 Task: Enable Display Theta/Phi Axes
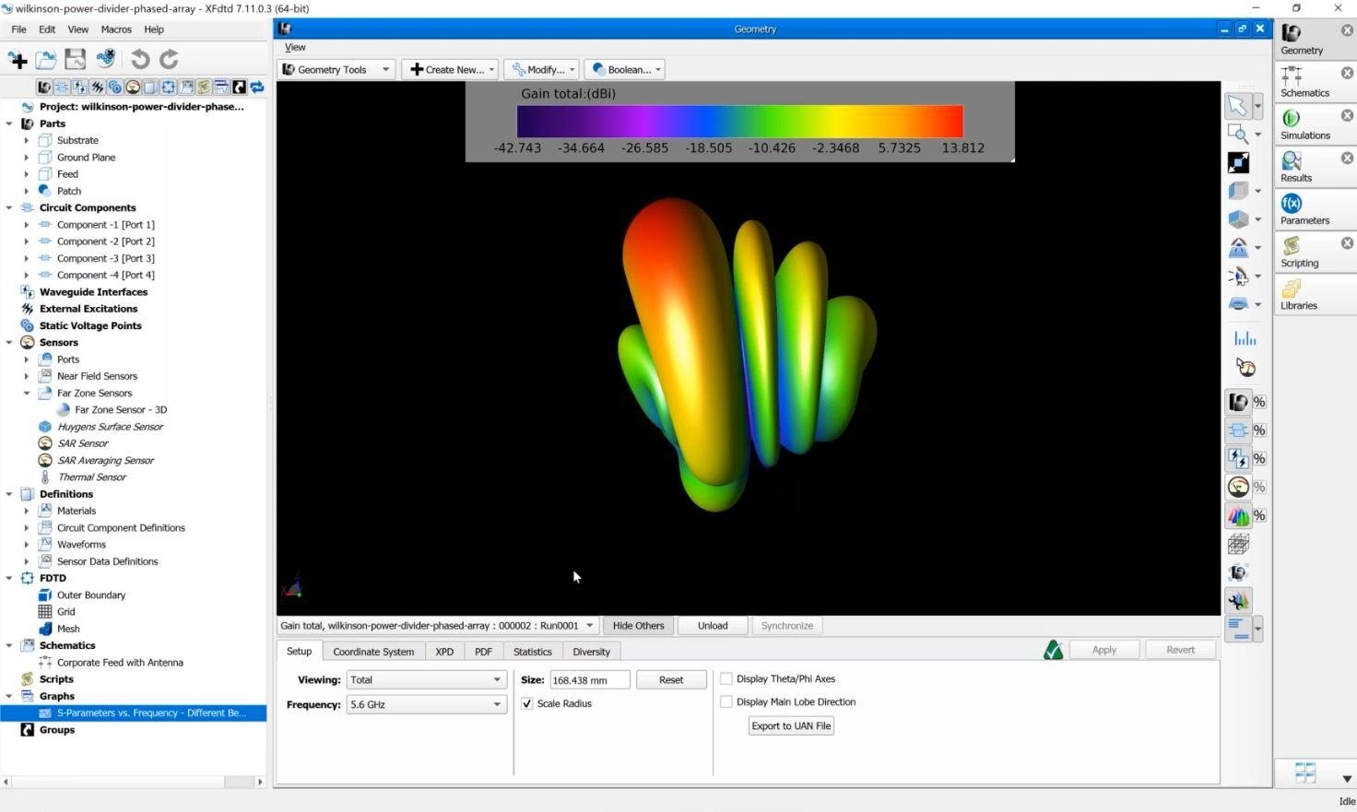[x=726, y=678]
